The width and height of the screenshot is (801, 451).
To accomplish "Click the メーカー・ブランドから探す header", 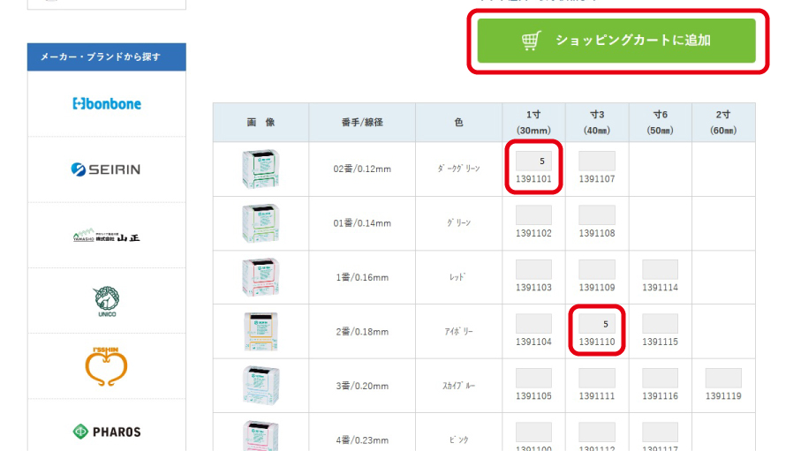I will point(106,57).
